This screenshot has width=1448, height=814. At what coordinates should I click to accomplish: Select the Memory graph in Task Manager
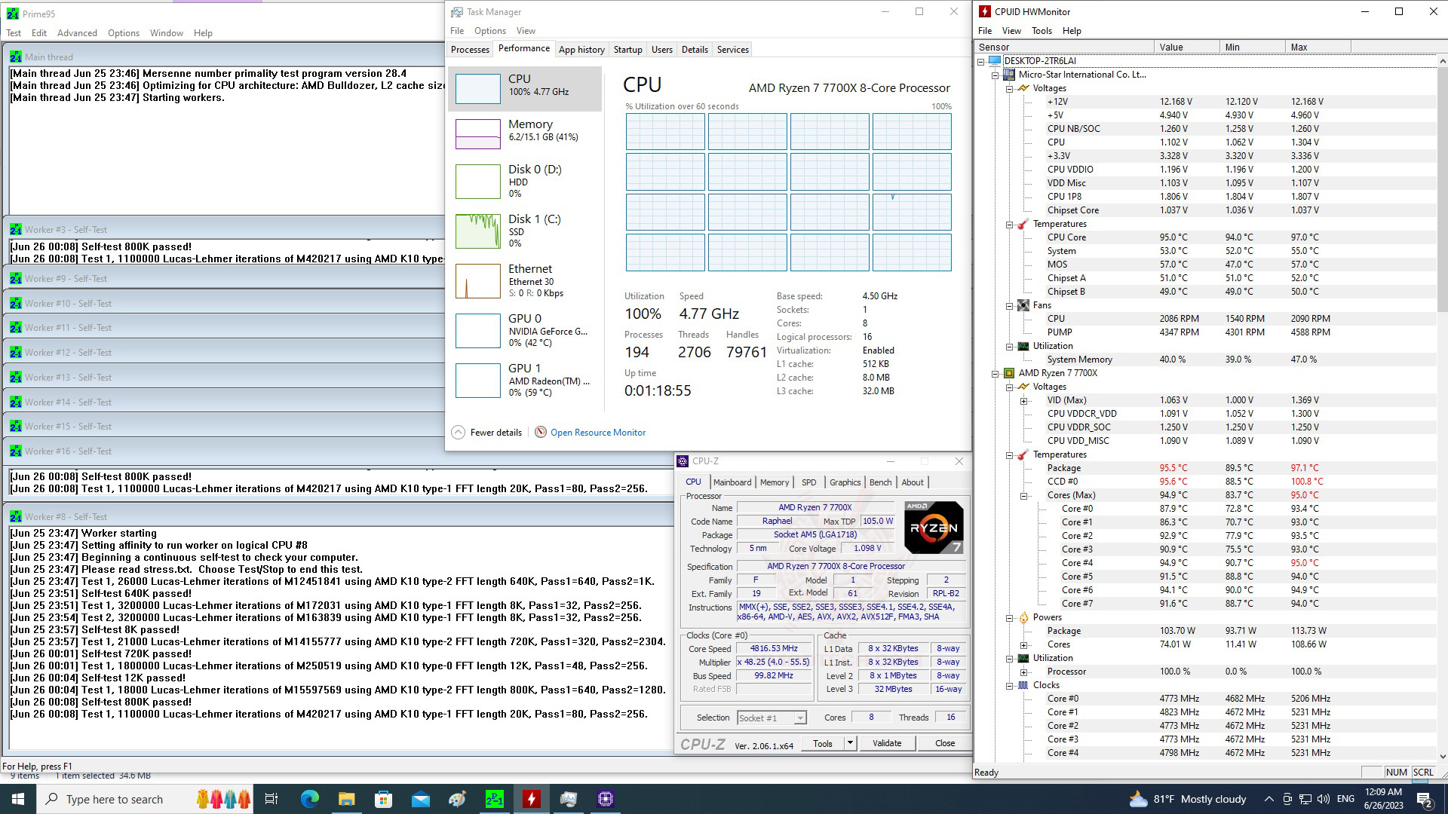point(478,133)
